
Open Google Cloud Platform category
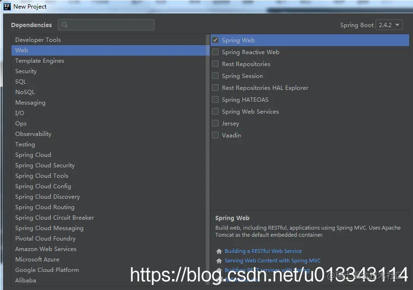tap(109, 270)
